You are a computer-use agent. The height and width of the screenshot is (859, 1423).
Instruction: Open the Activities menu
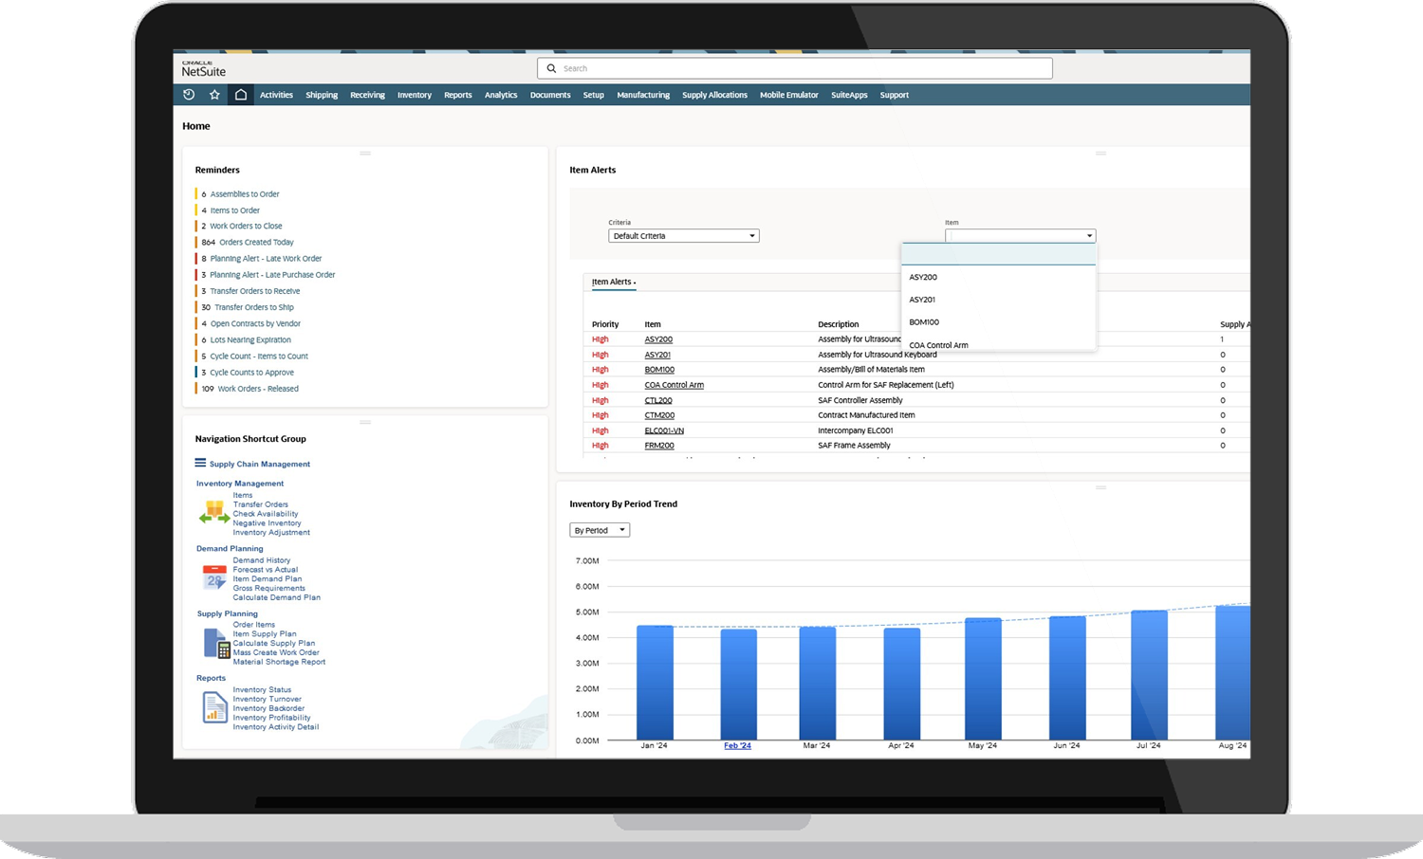(276, 95)
